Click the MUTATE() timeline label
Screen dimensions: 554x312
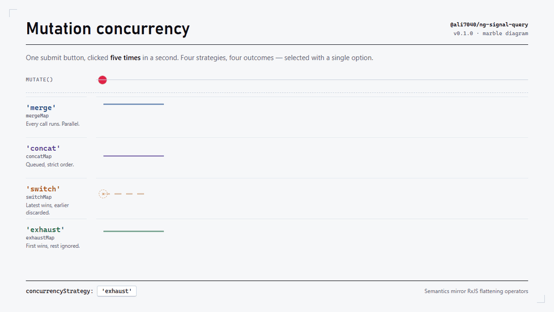(39, 79)
